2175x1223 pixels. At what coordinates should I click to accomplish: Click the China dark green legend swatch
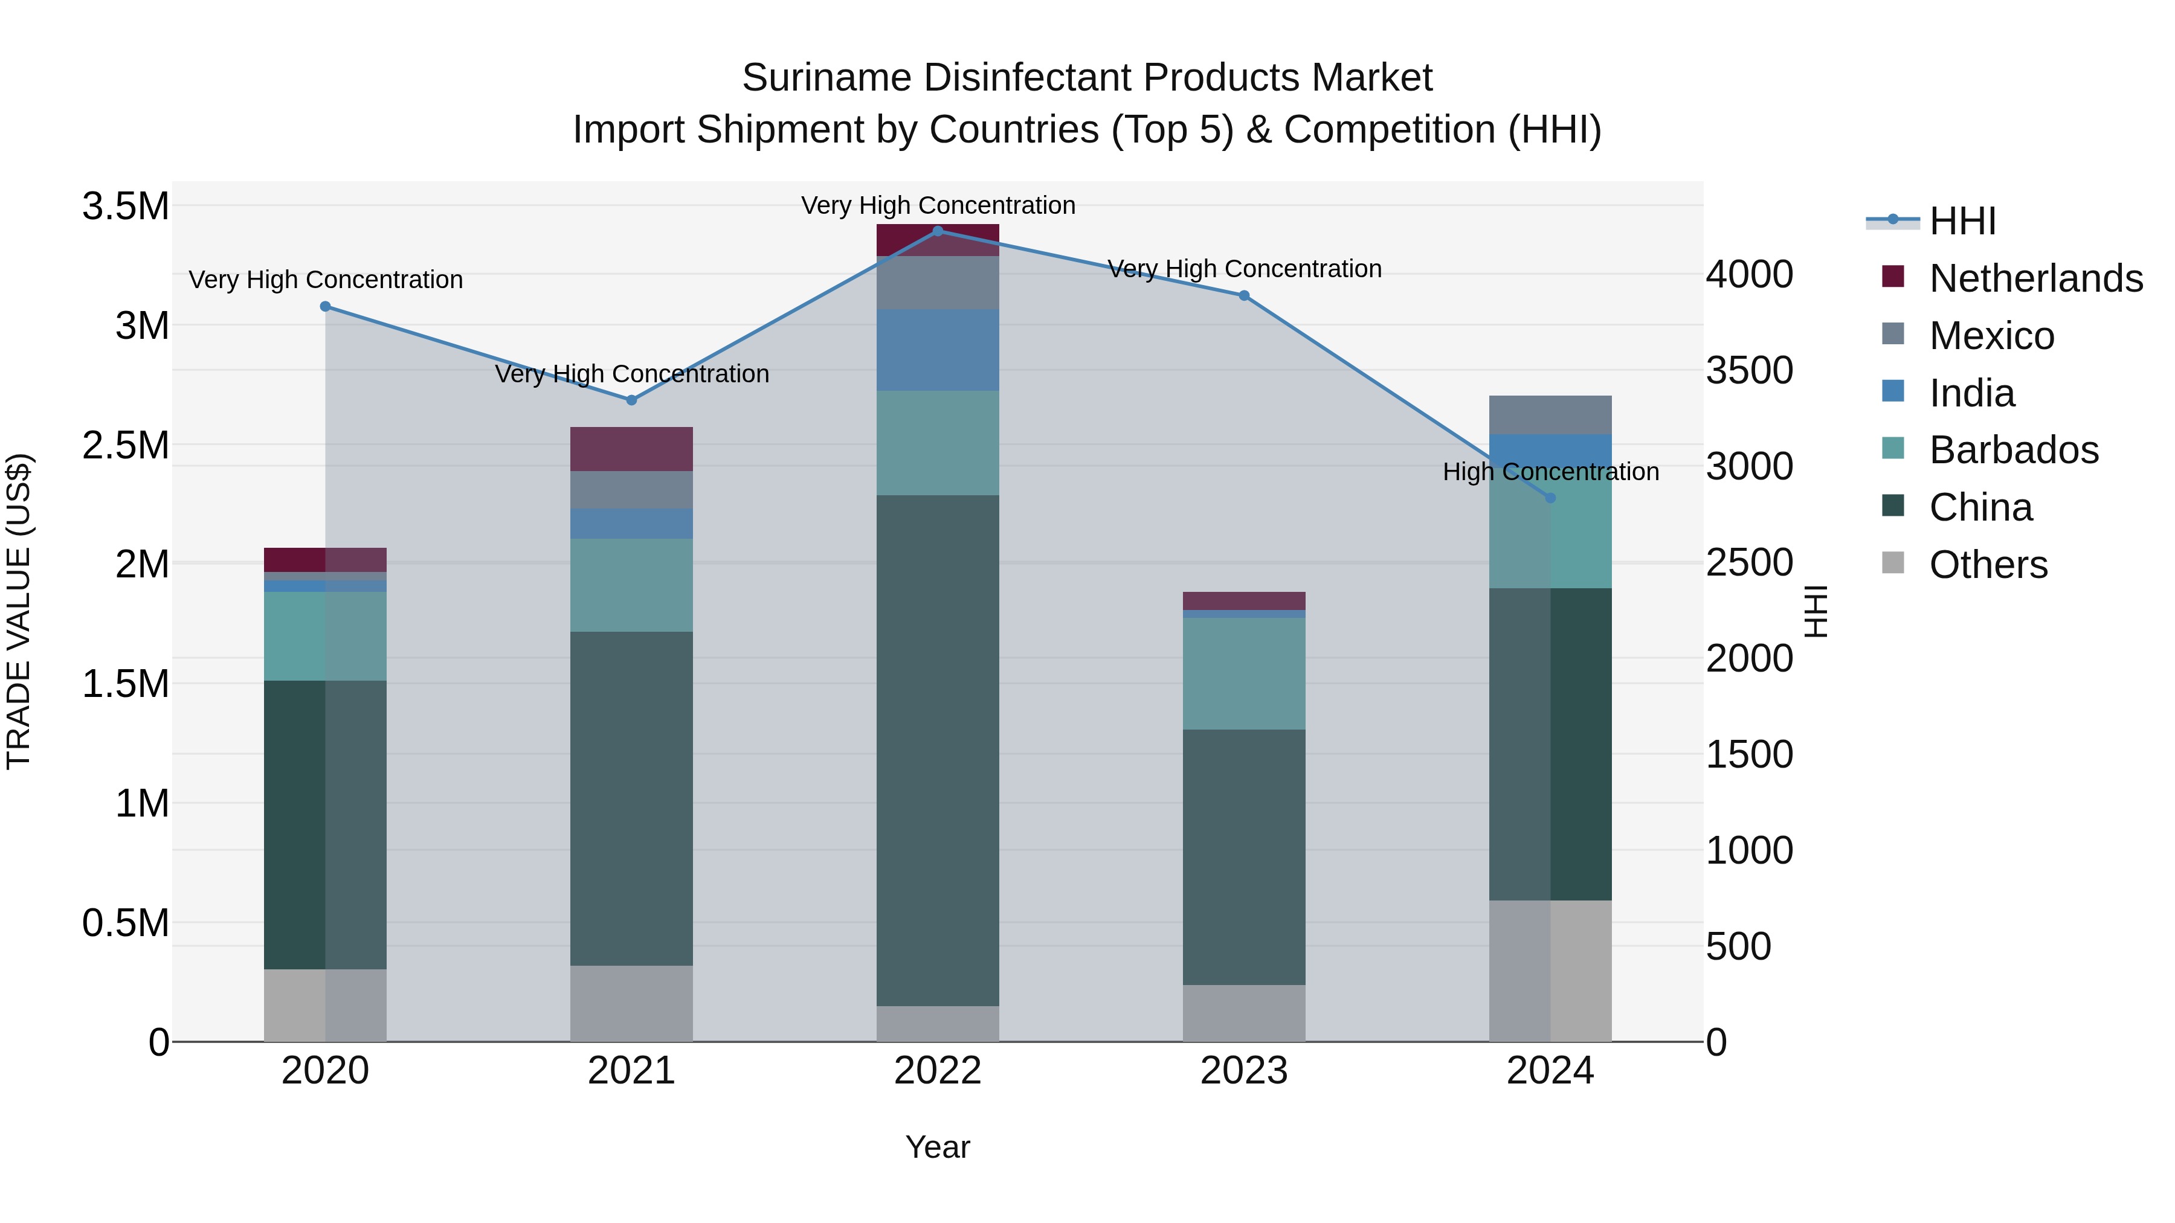[x=1893, y=506]
